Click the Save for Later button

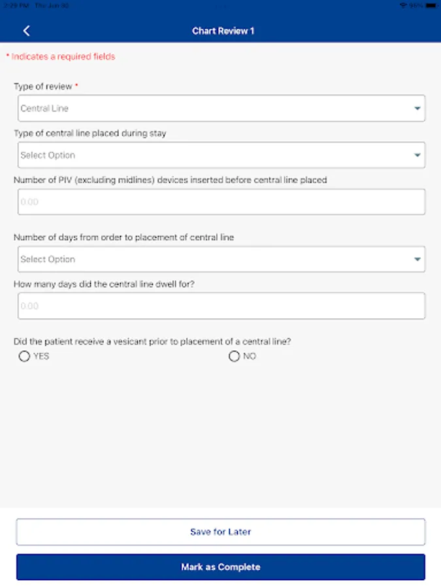(221, 532)
